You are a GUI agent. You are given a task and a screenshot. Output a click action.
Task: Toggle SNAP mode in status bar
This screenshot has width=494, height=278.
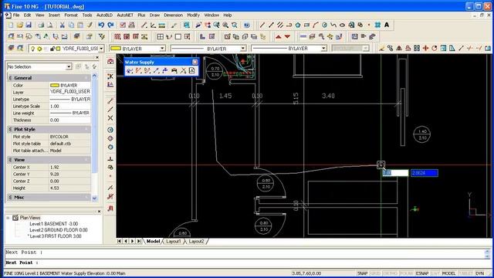click(362, 273)
